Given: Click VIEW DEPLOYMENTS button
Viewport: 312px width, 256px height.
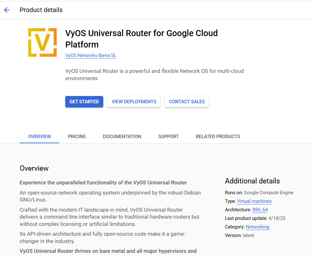Looking at the screenshot, I should coord(134,102).
